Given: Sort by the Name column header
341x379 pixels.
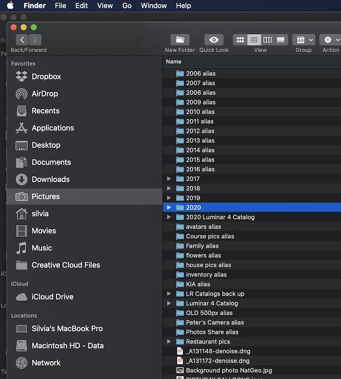Looking at the screenshot, I should pyautogui.click(x=174, y=62).
